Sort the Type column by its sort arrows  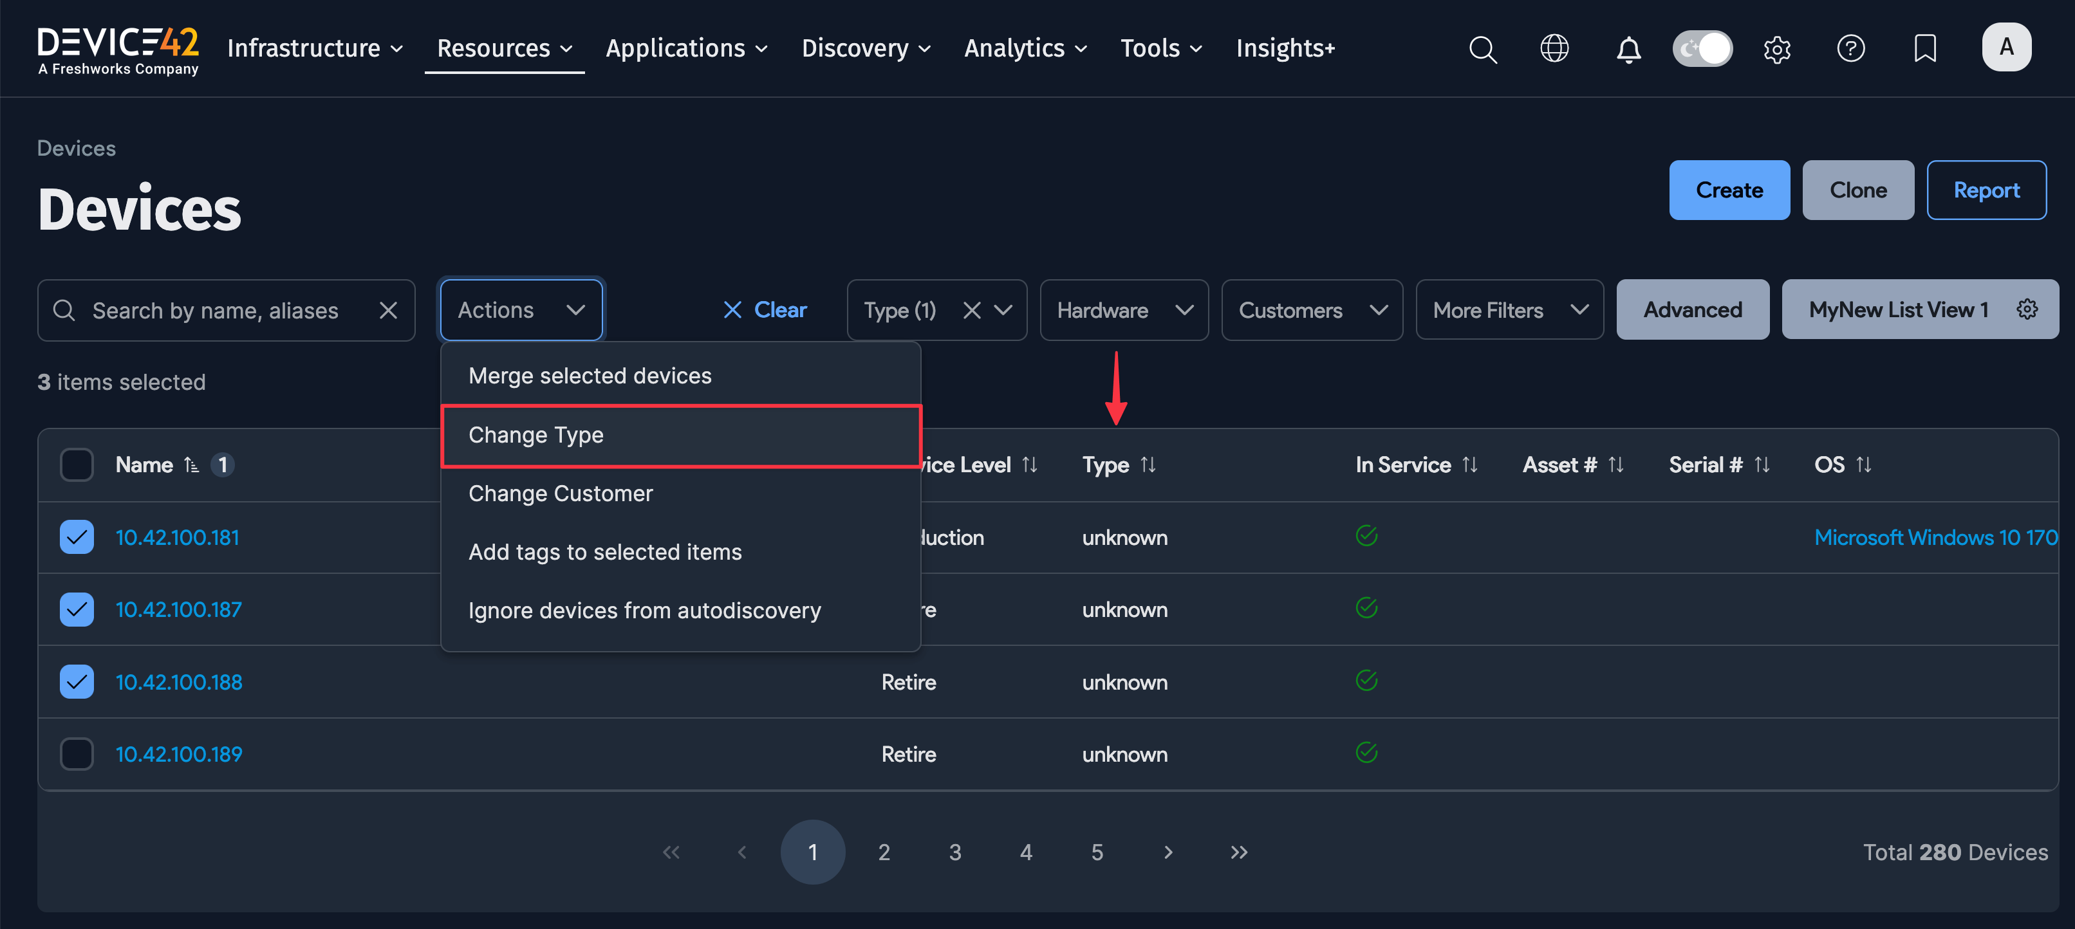[1149, 464]
